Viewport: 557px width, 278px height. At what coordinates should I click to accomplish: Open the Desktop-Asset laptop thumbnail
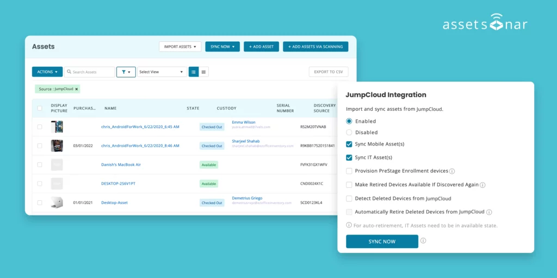(57, 203)
